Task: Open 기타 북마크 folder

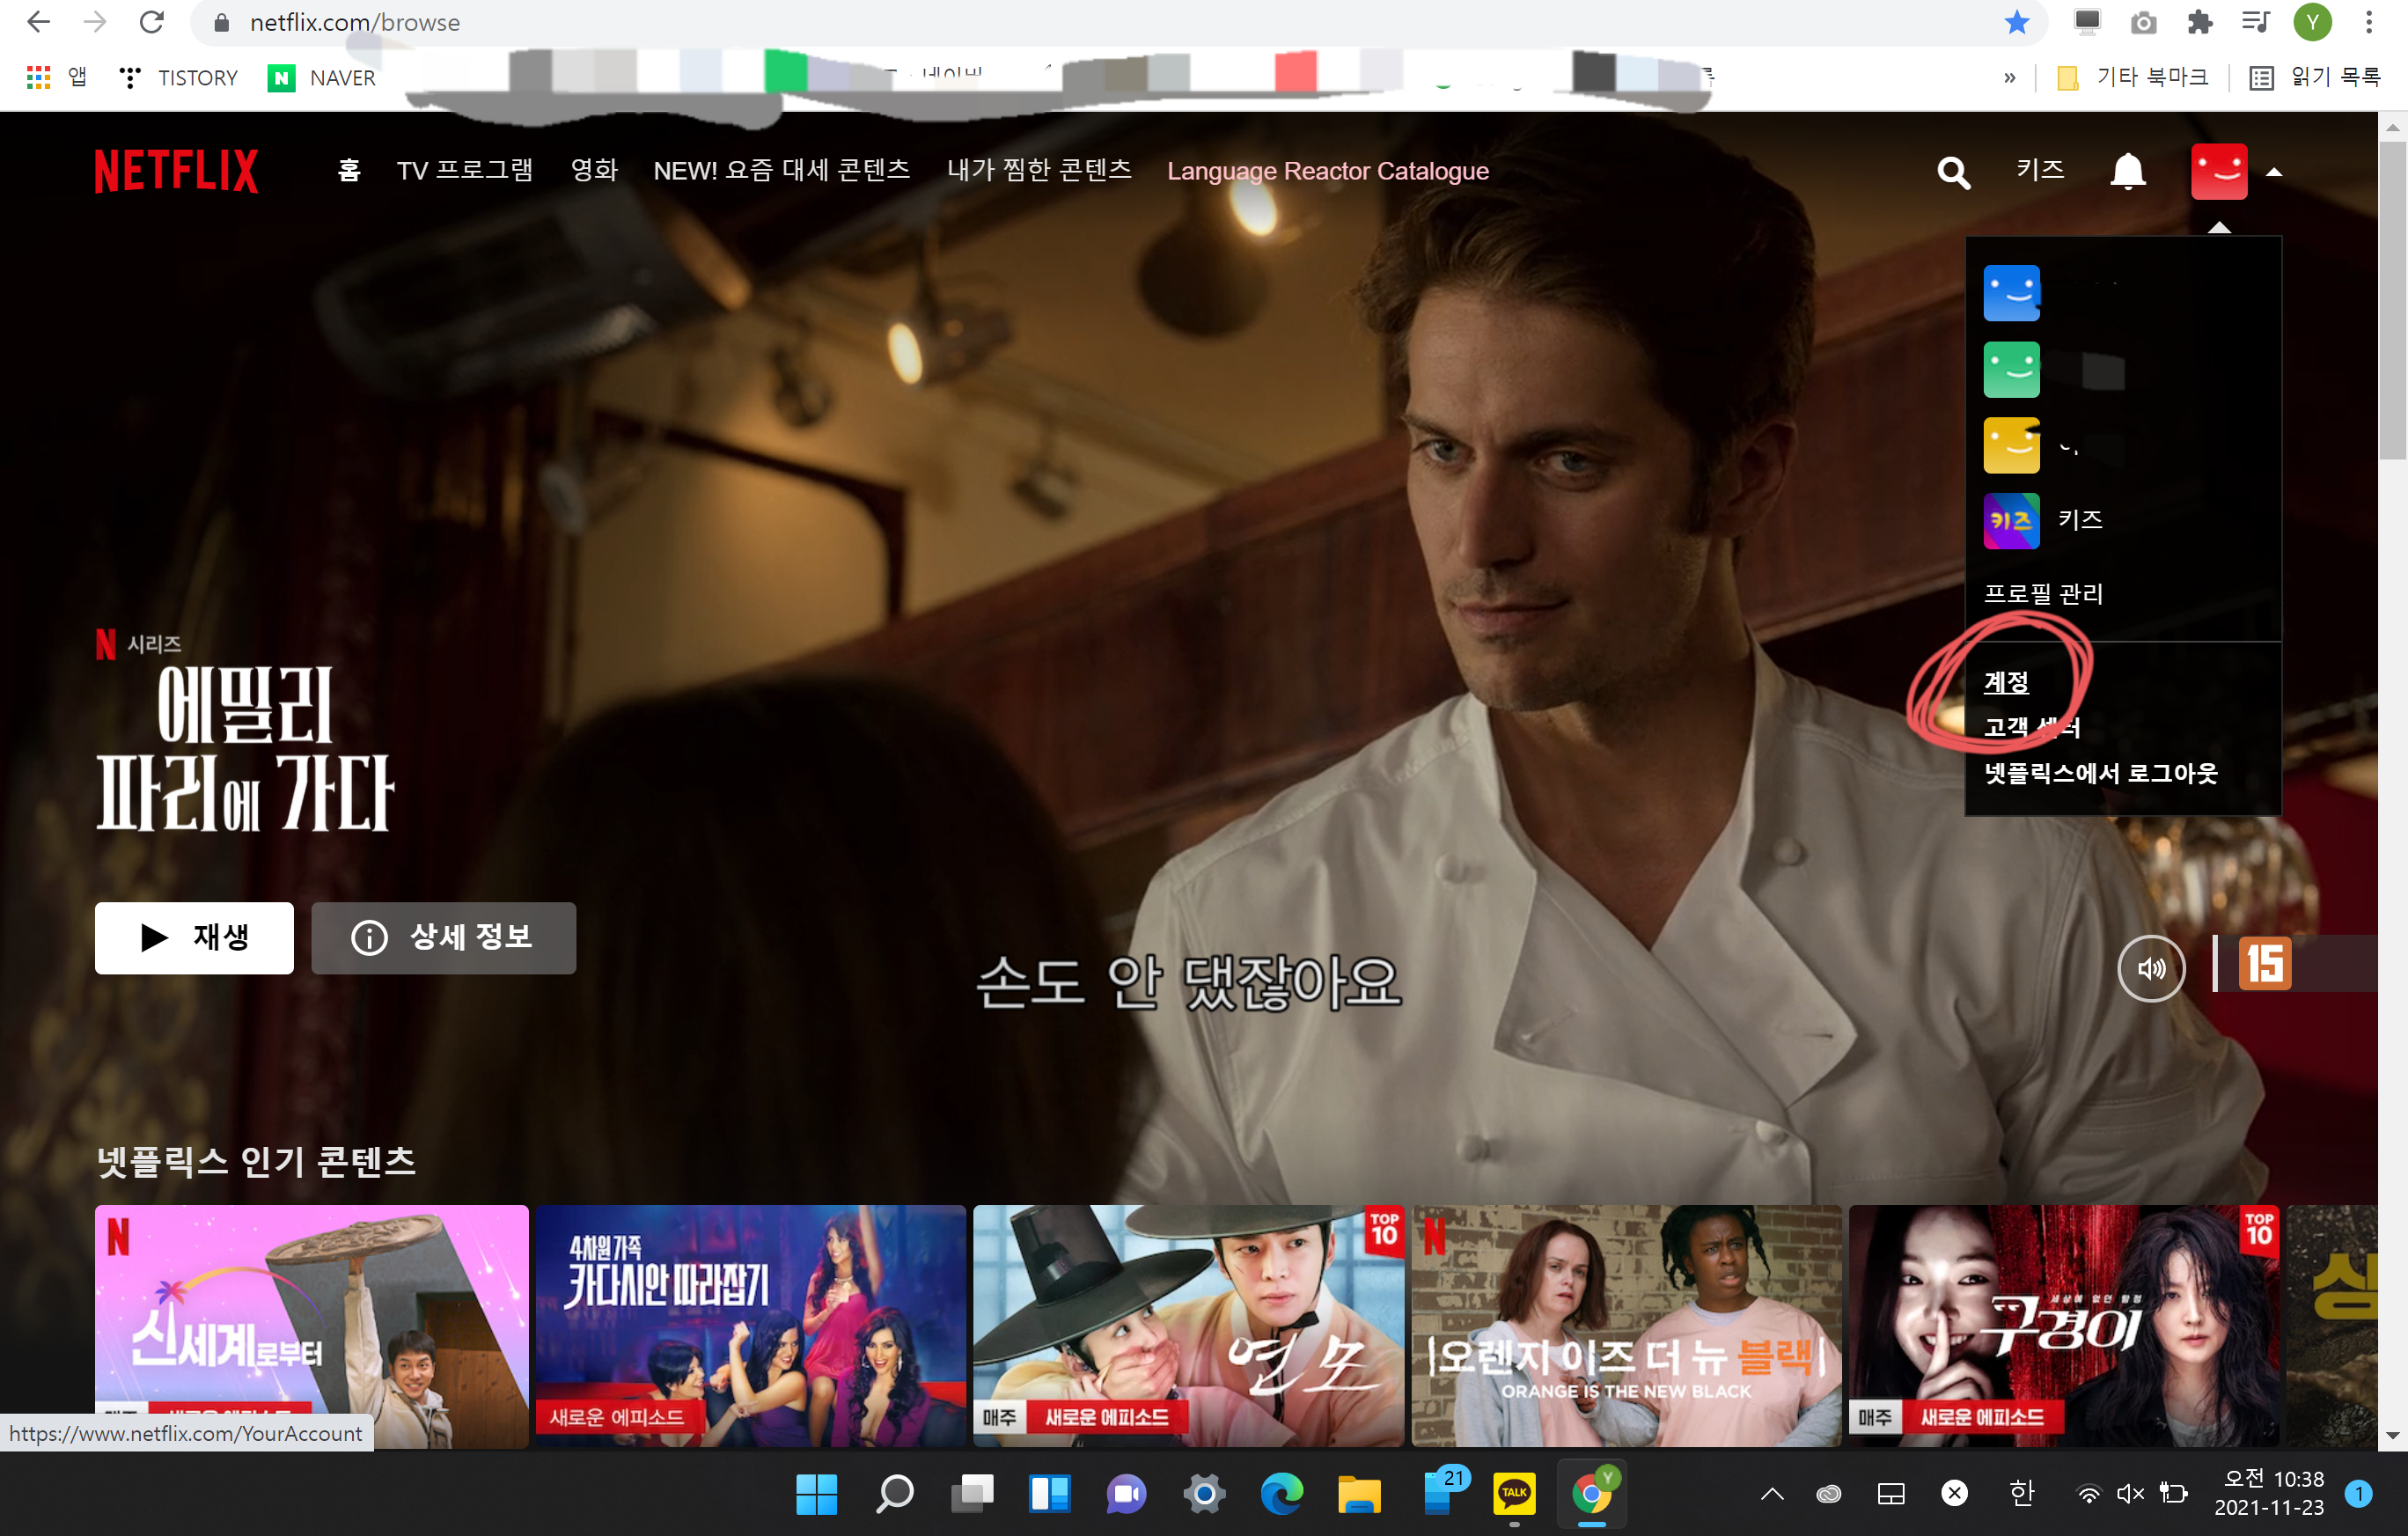Action: pos(2132,77)
